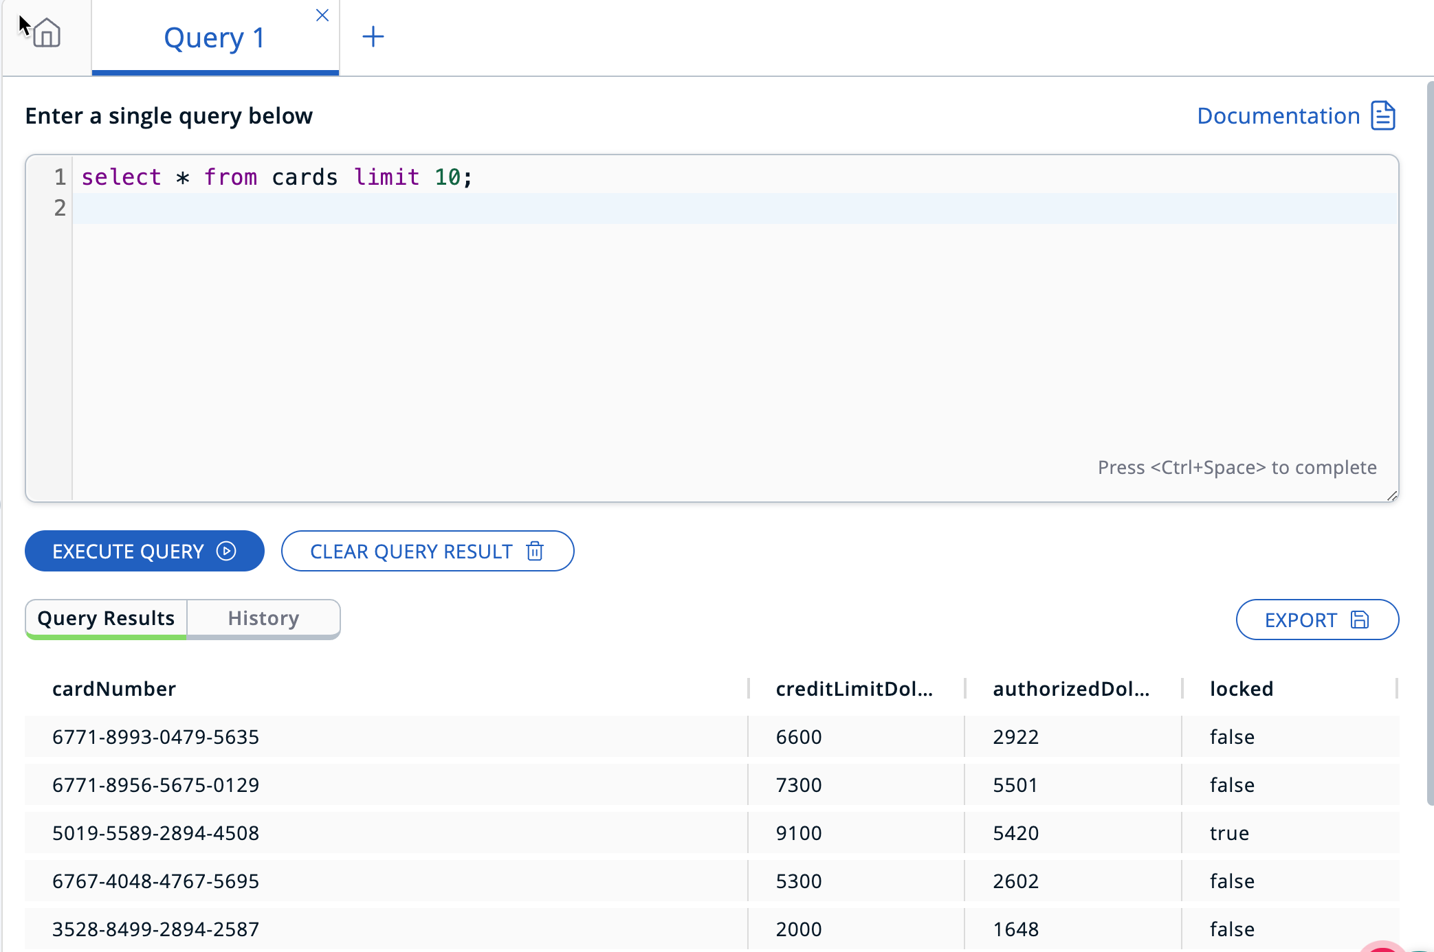The image size is (1434, 952).
Task: Click the editor resize handle corner
Action: click(x=1392, y=495)
